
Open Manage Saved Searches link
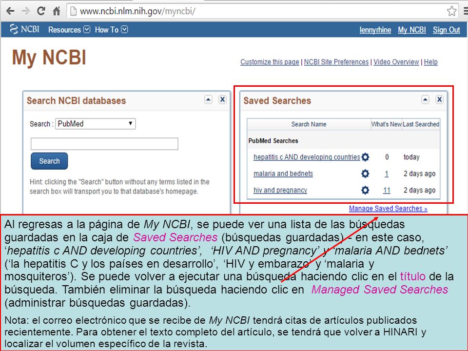point(388,208)
